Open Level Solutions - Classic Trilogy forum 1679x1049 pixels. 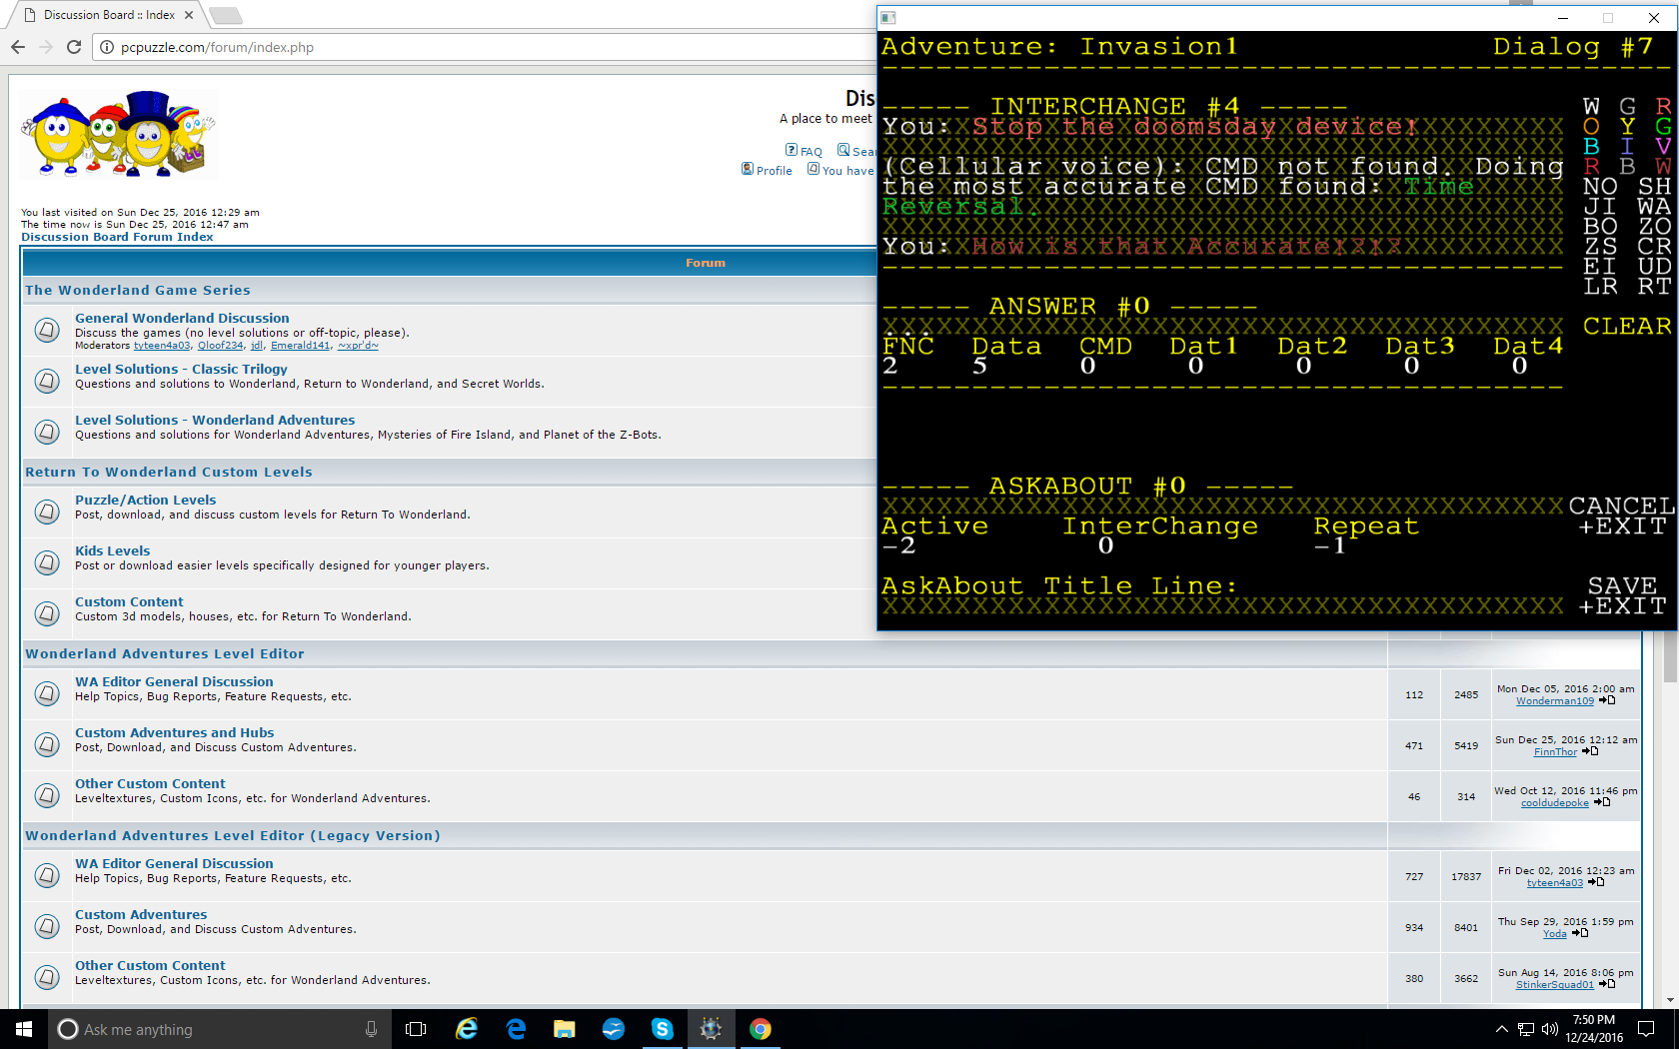click(181, 369)
